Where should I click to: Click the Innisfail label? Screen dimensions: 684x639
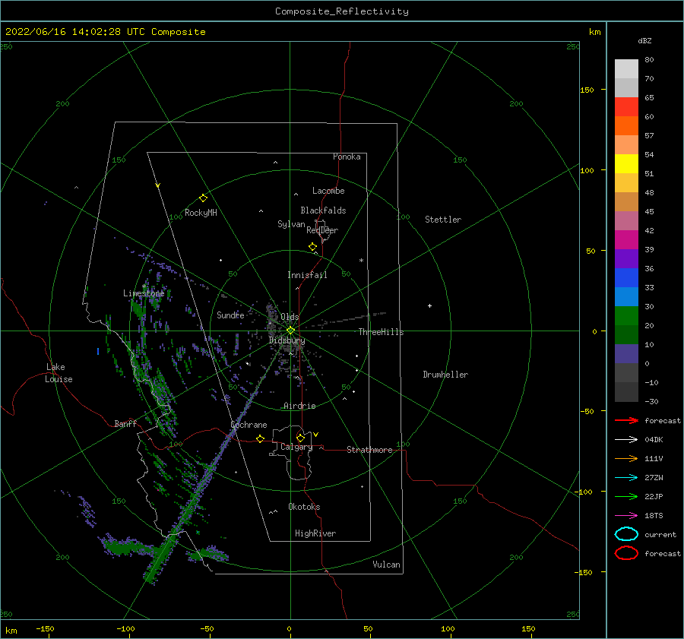307,275
